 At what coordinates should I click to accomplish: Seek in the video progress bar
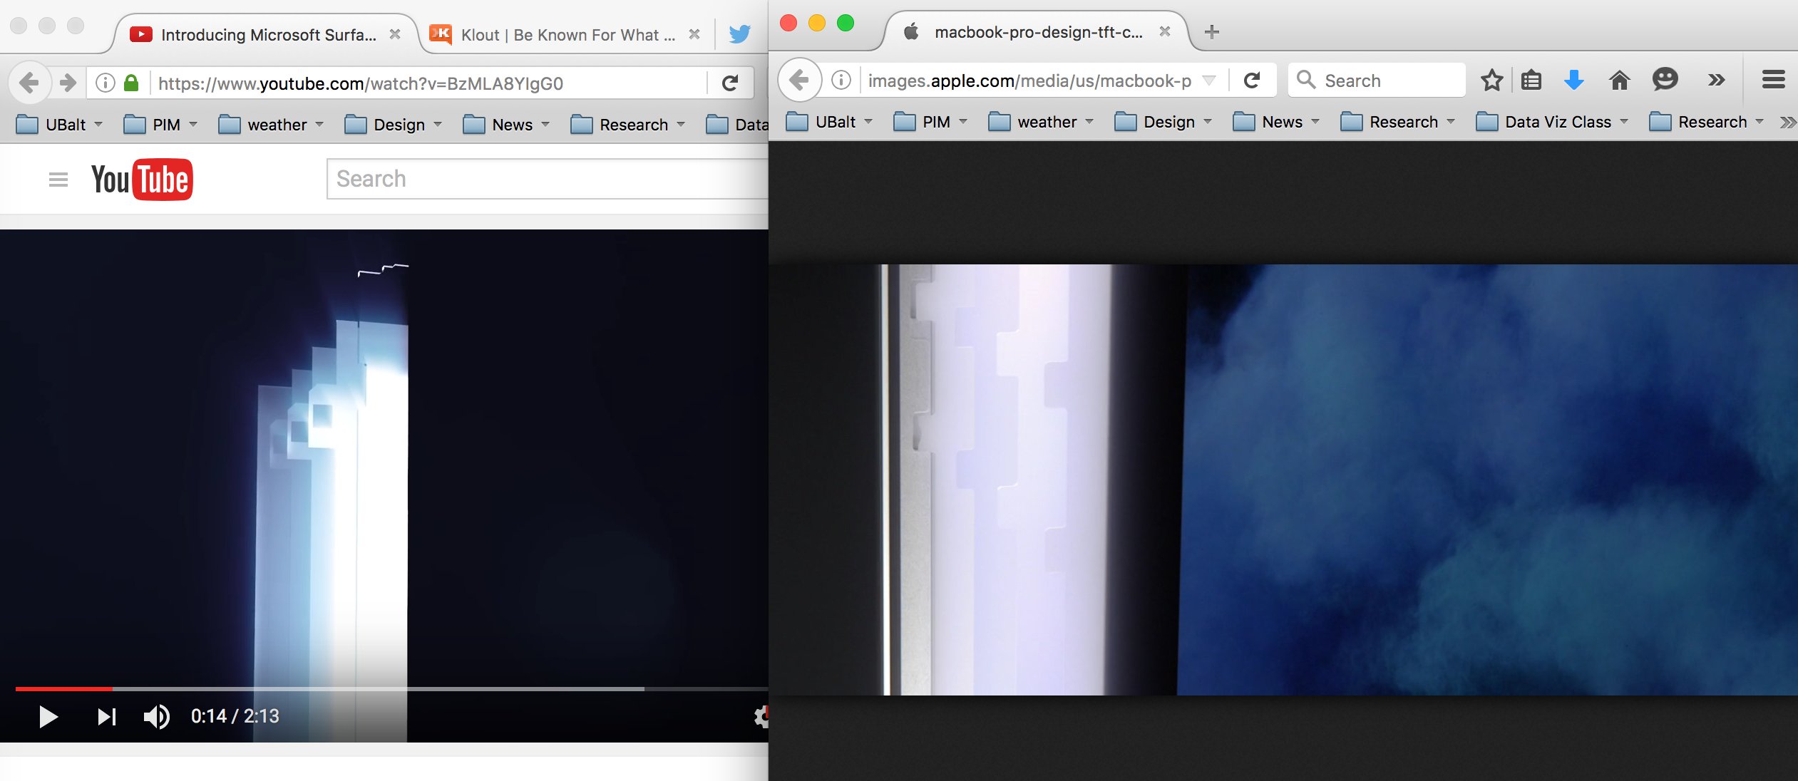(x=391, y=688)
